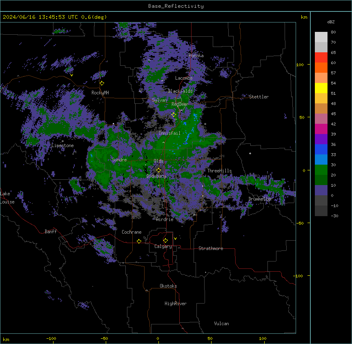The width and height of the screenshot is (352, 344).
Task: Select the yellow diamond marker above Calgary
Action: pyautogui.click(x=165, y=241)
